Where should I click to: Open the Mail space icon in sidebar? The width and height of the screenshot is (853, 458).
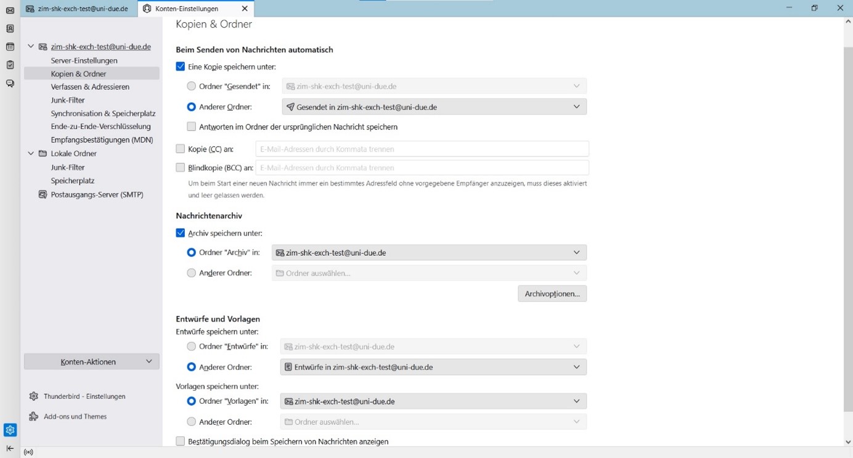click(10, 10)
